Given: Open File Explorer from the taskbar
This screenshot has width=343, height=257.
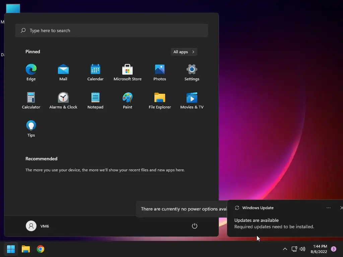Looking at the screenshot, I should point(25,249).
